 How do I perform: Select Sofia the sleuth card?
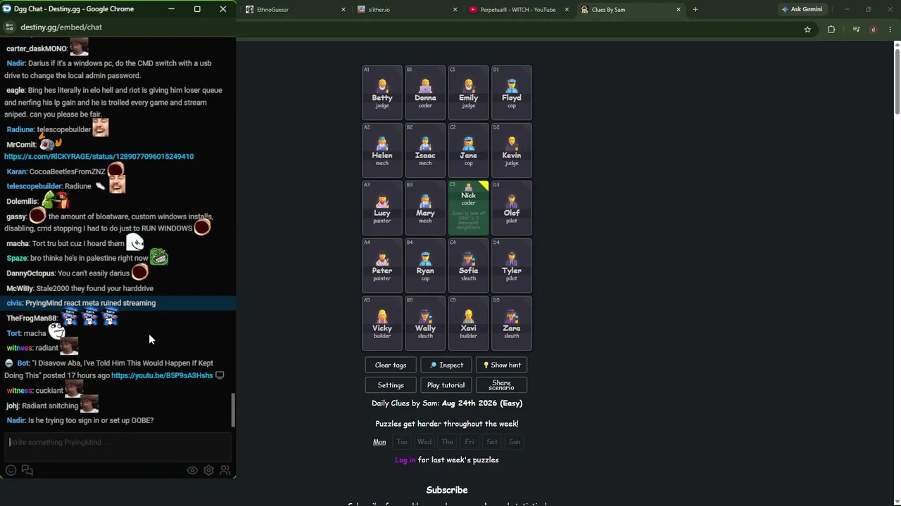468,265
